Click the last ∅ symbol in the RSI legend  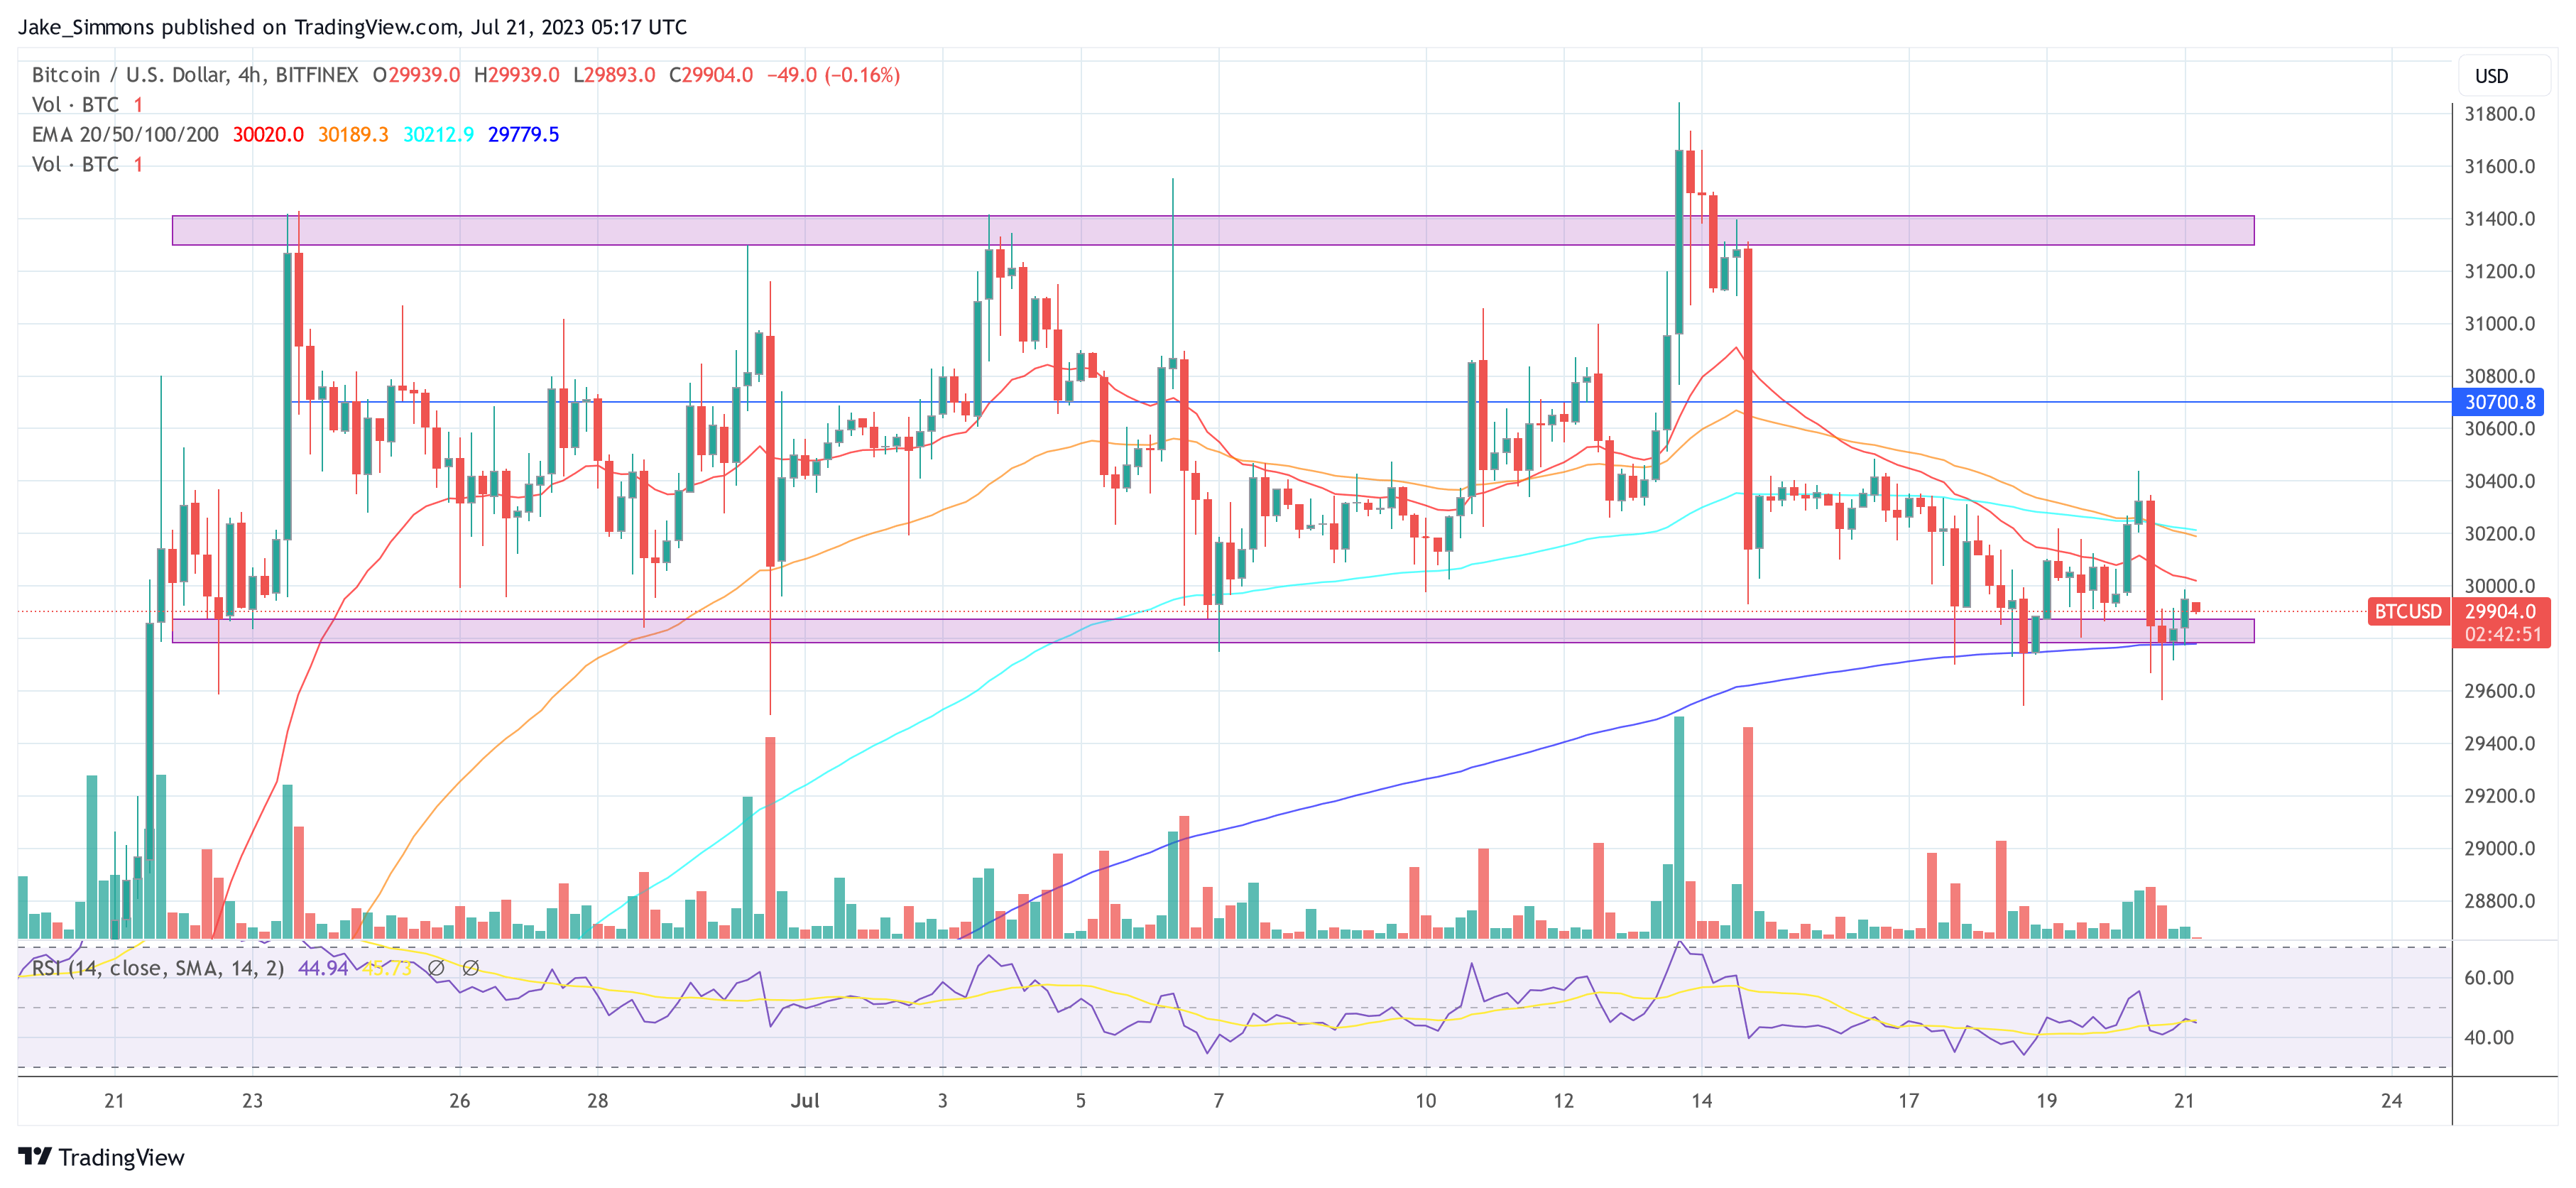coord(471,968)
